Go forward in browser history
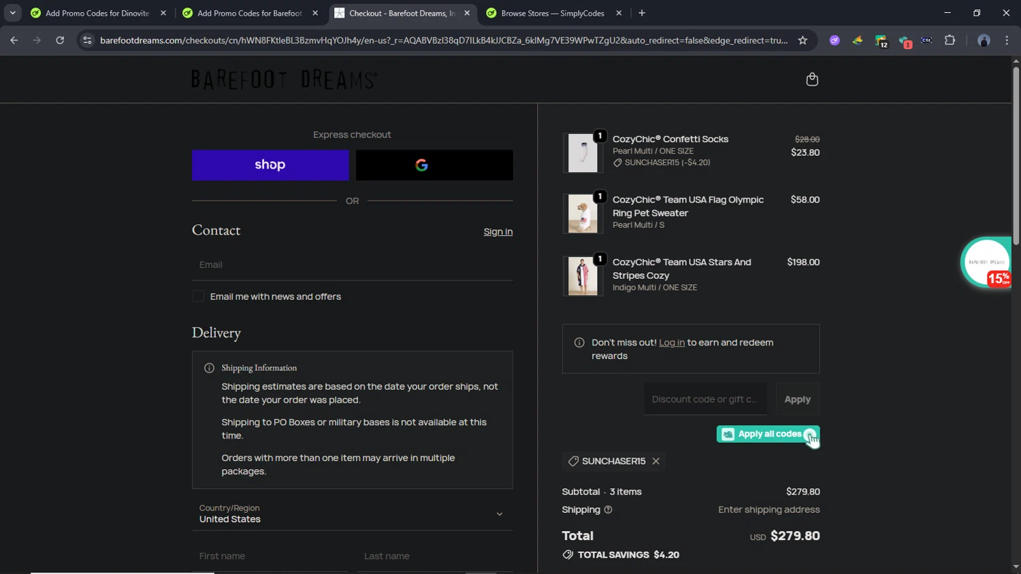Viewport: 1021px width, 574px height. [x=37, y=40]
